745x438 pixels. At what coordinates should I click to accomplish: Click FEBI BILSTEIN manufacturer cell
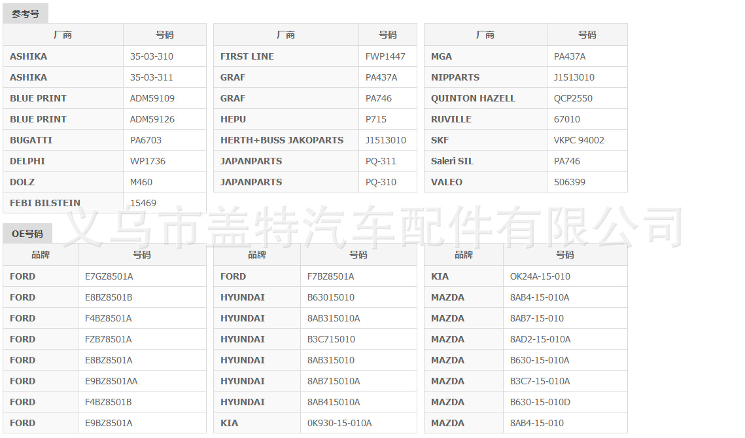[x=63, y=202]
